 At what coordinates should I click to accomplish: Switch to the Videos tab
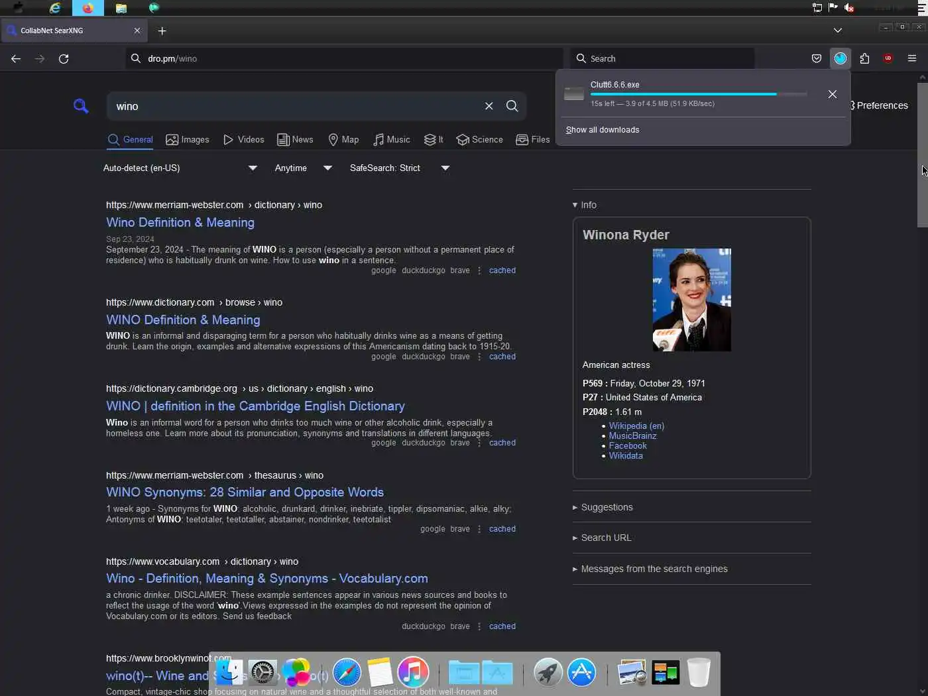pos(244,140)
